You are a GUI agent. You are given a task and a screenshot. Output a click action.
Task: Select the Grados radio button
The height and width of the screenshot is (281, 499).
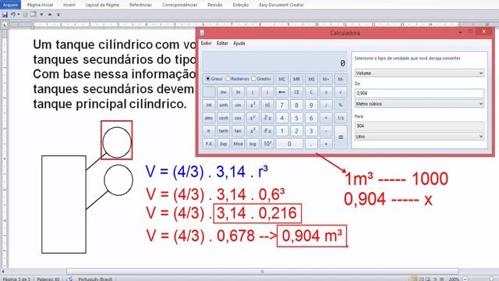pos(253,78)
